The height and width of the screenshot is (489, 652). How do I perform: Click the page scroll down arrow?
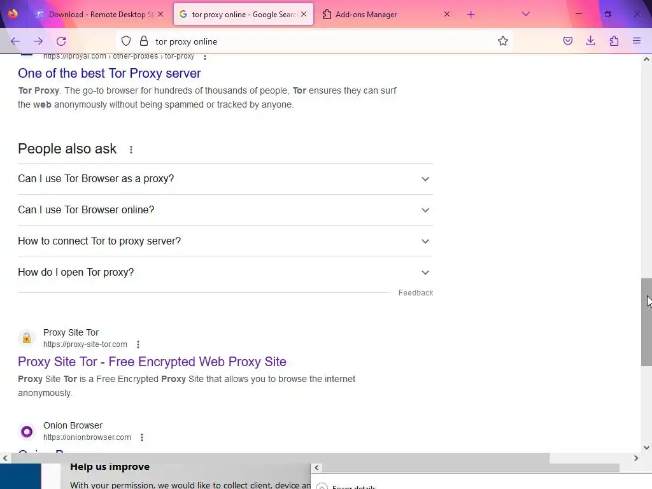coord(646,448)
